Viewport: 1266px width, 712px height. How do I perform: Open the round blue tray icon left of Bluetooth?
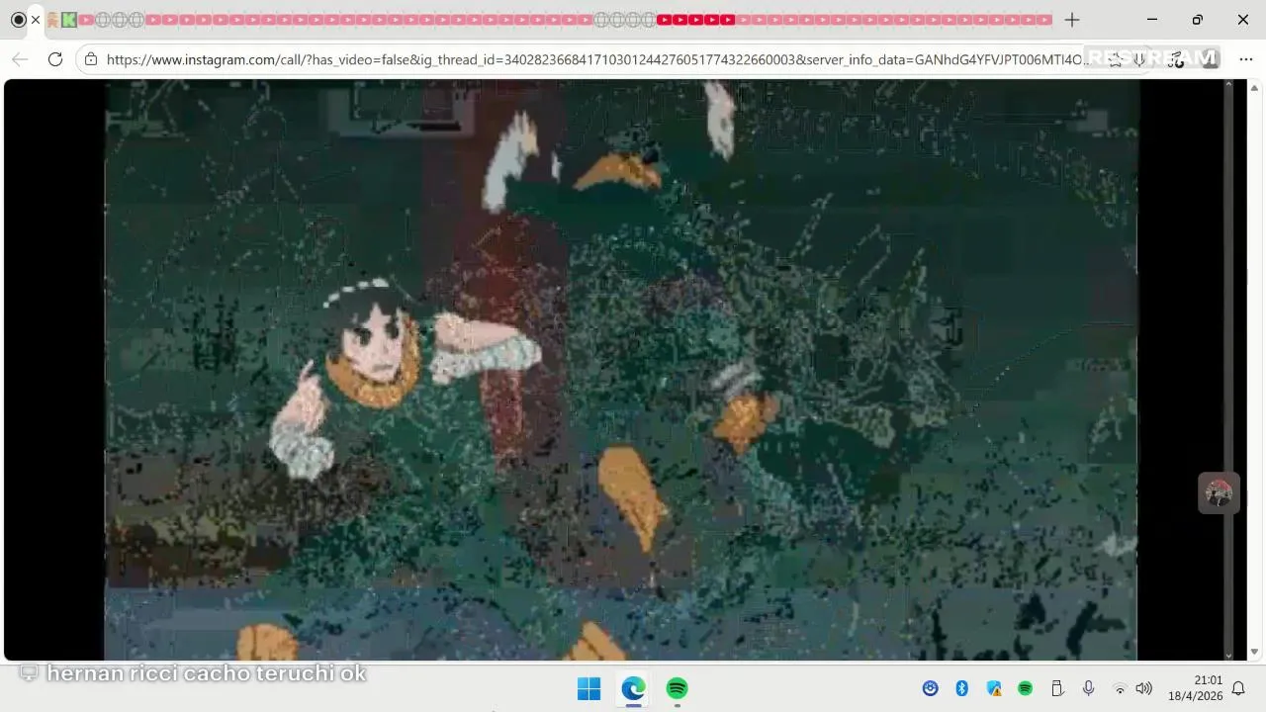click(930, 688)
